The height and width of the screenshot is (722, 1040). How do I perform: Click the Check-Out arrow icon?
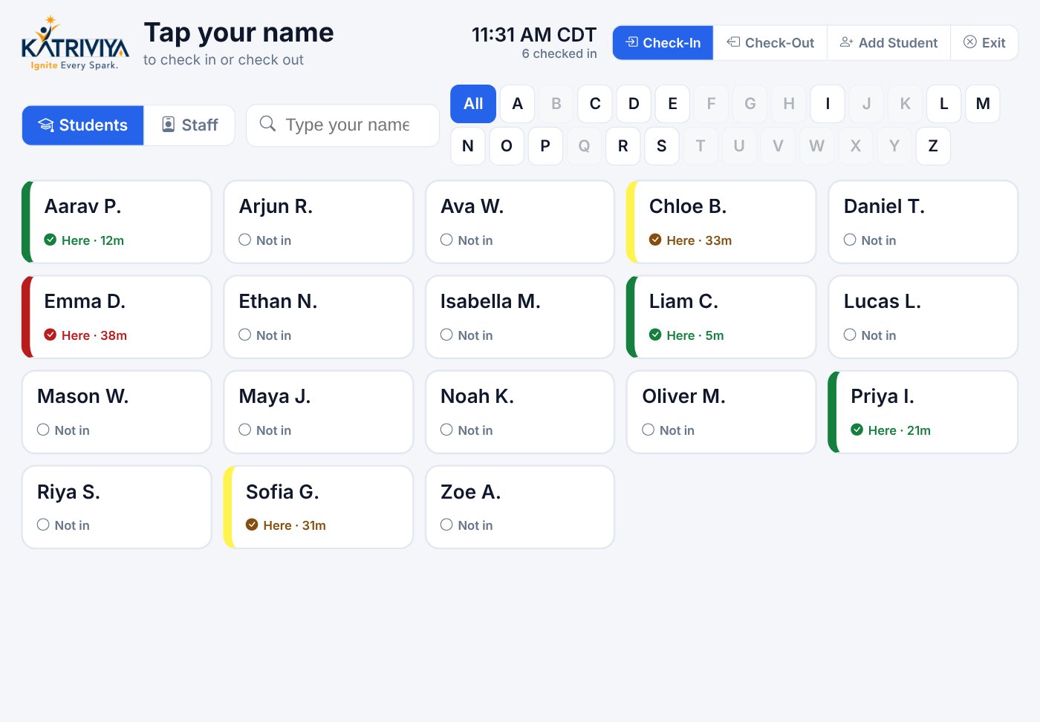click(733, 42)
